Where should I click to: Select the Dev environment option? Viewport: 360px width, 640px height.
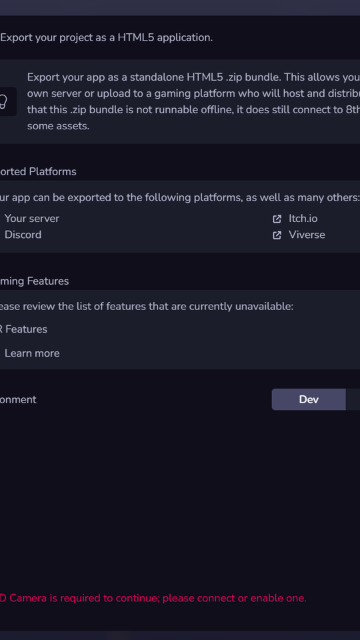pos(309,399)
